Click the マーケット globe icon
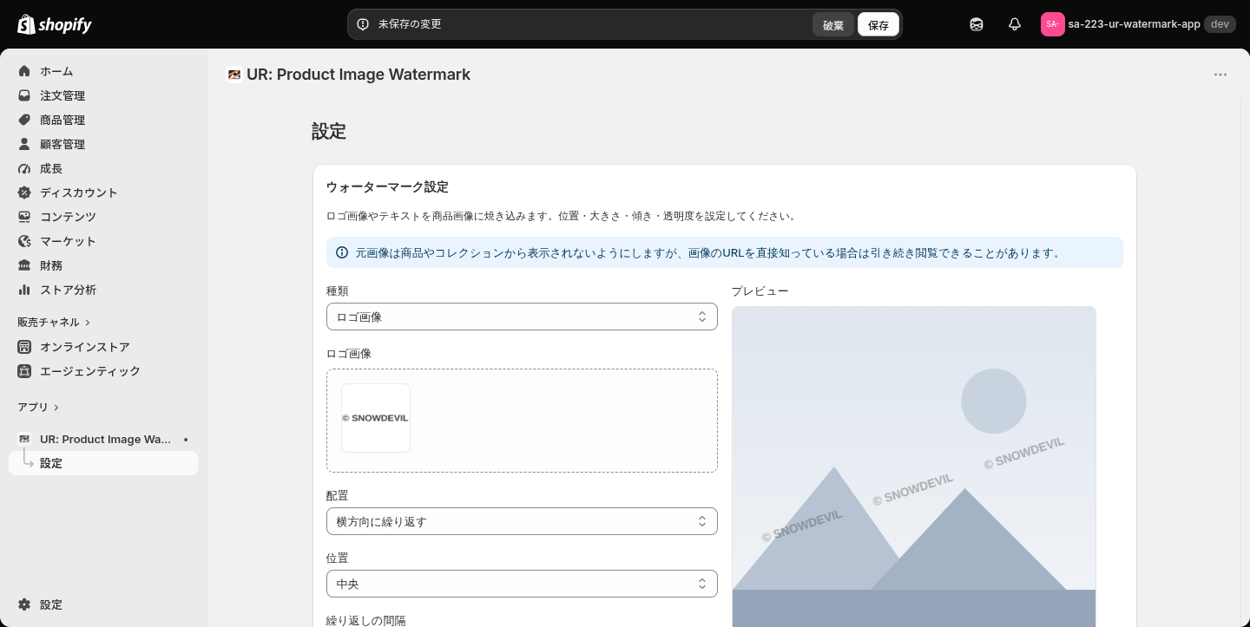Screen dimensions: 1250x627 [x=24, y=241]
